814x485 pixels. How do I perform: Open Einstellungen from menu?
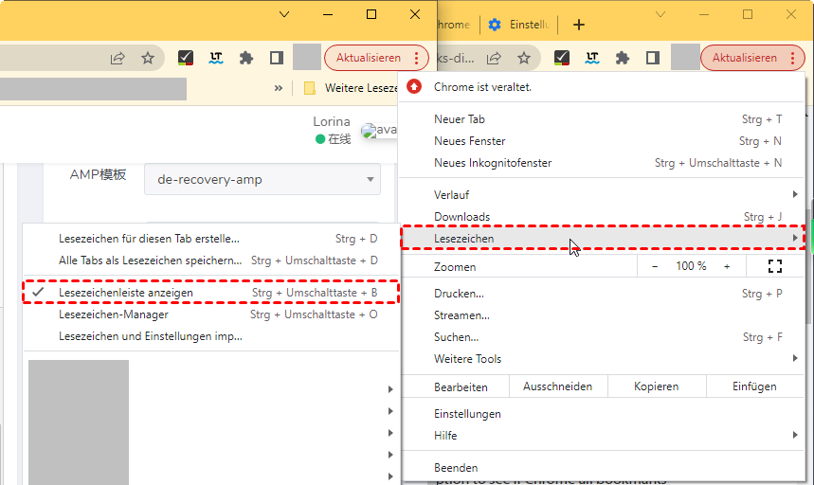[x=602, y=414]
